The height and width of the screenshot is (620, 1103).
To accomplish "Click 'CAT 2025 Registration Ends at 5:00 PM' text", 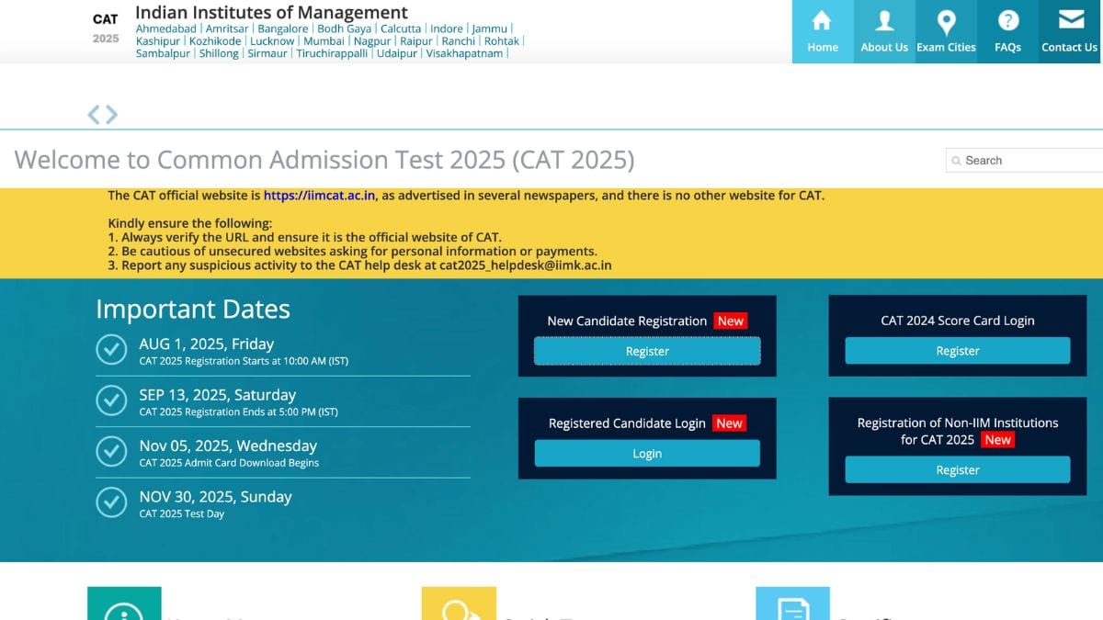I will pyautogui.click(x=239, y=411).
